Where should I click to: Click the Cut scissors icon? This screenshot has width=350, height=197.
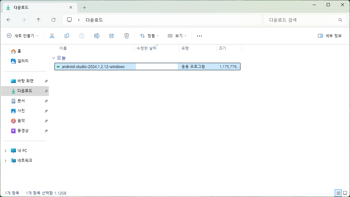click(52, 36)
